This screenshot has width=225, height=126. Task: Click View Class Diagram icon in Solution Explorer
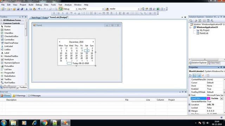tap(212, 21)
